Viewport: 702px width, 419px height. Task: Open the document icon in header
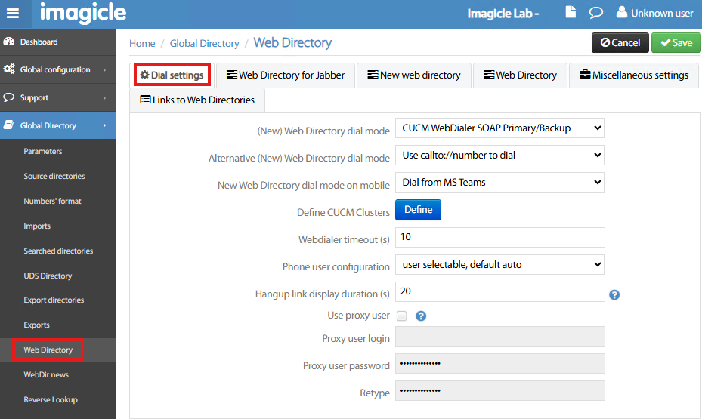point(571,13)
